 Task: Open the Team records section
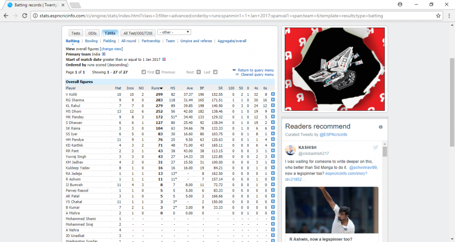coord(170,41)
